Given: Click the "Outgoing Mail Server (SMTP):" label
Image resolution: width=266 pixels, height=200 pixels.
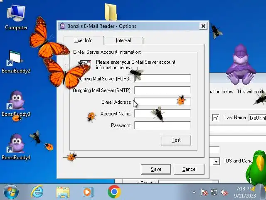Looking at the screenshot, I should (x=102, y=90).
